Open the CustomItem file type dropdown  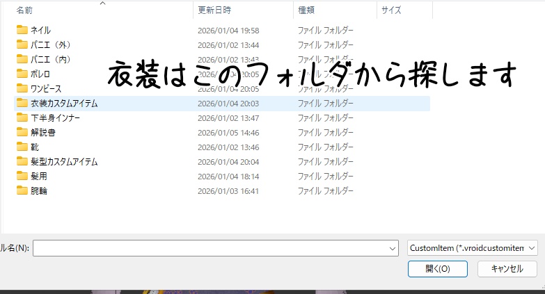coord(473,248)
